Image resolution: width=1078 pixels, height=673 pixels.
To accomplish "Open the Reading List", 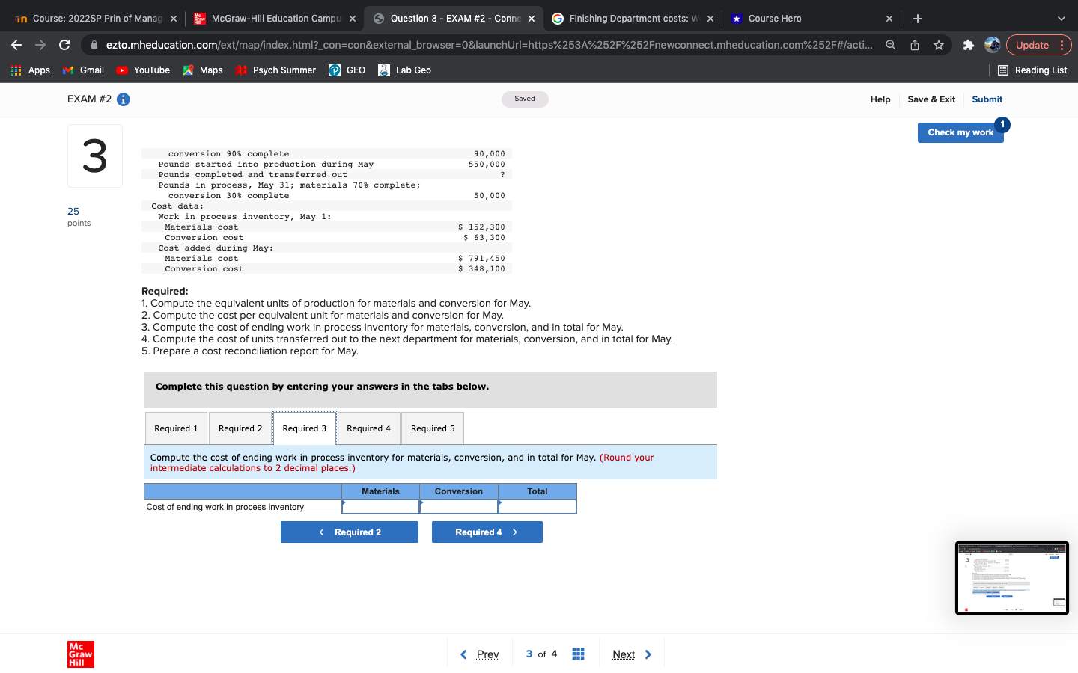I will 1032,70.
